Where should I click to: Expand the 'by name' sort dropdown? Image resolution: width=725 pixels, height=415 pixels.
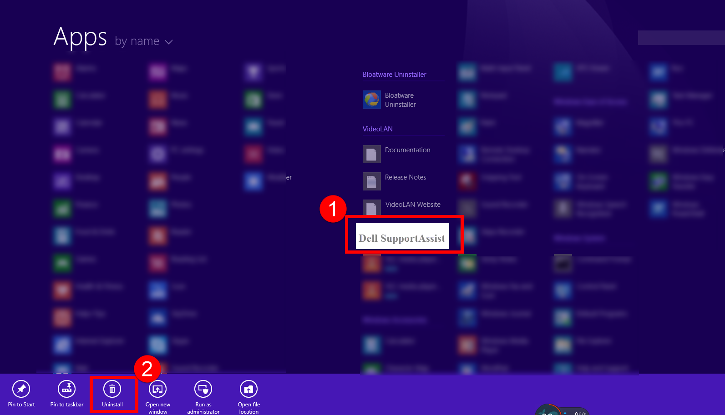tap(144, 41)
